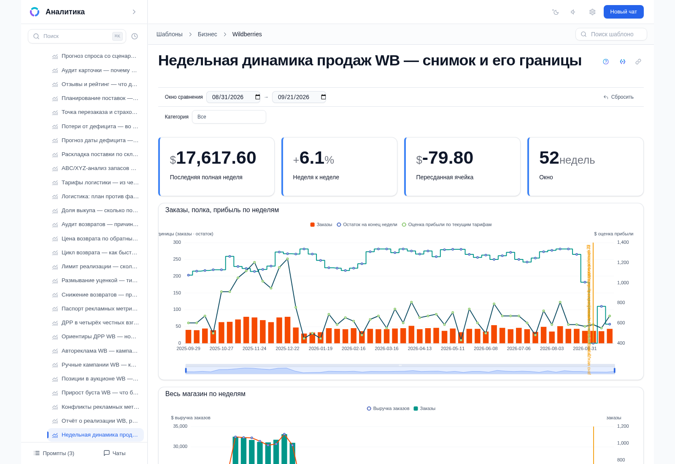Copy link via chain icon
The image size is (675, 464).
pyautogui.click(x=638, y=62)
